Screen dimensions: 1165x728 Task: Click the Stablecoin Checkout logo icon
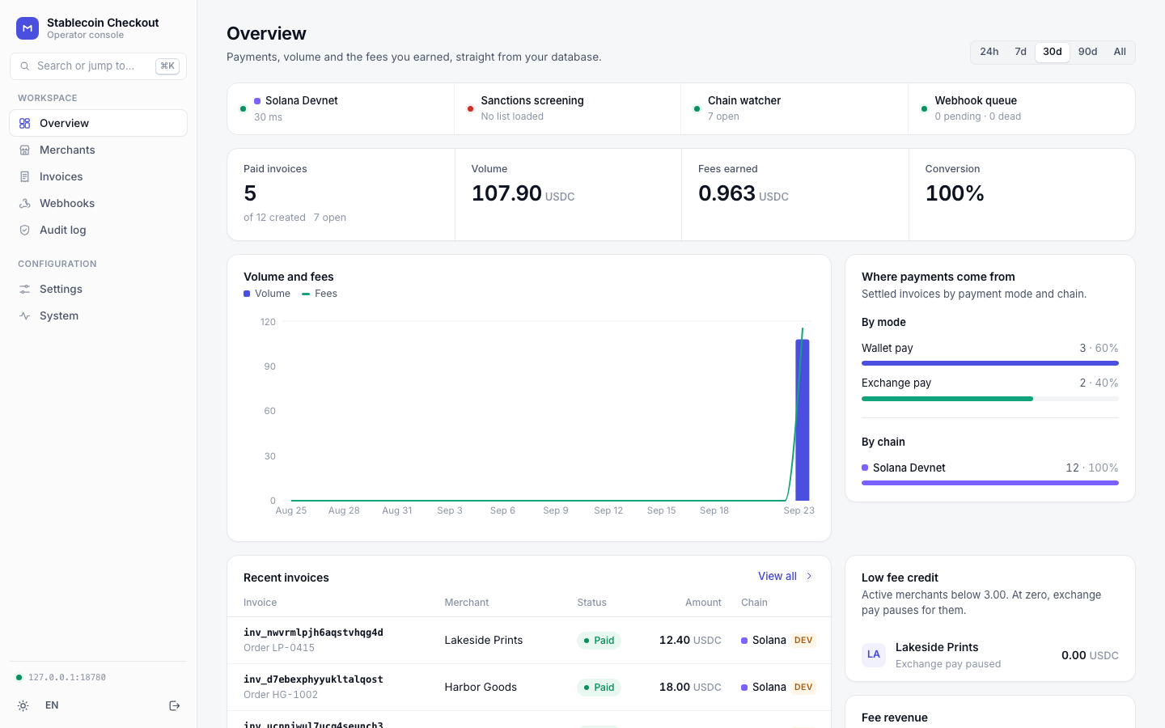(28, 28)
